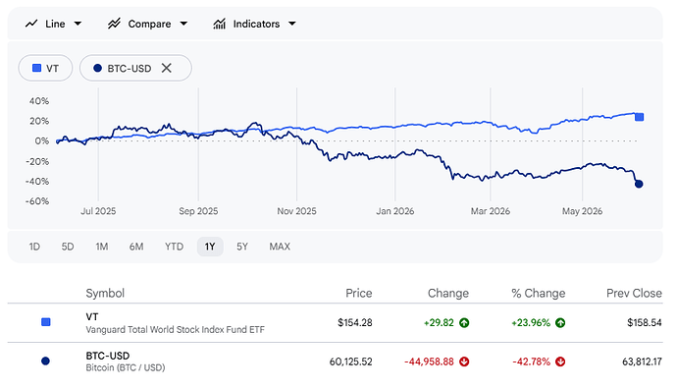
Task: Select the MAX time range
Action: pyautogui.click(x=280, y=247)
